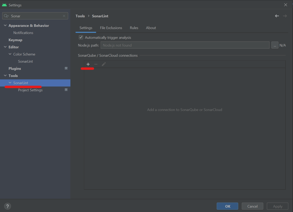Focus the Node.js path input field
The height and width of the screenshot is (212, 293).
pyautogui.click(x=185, y=45)
